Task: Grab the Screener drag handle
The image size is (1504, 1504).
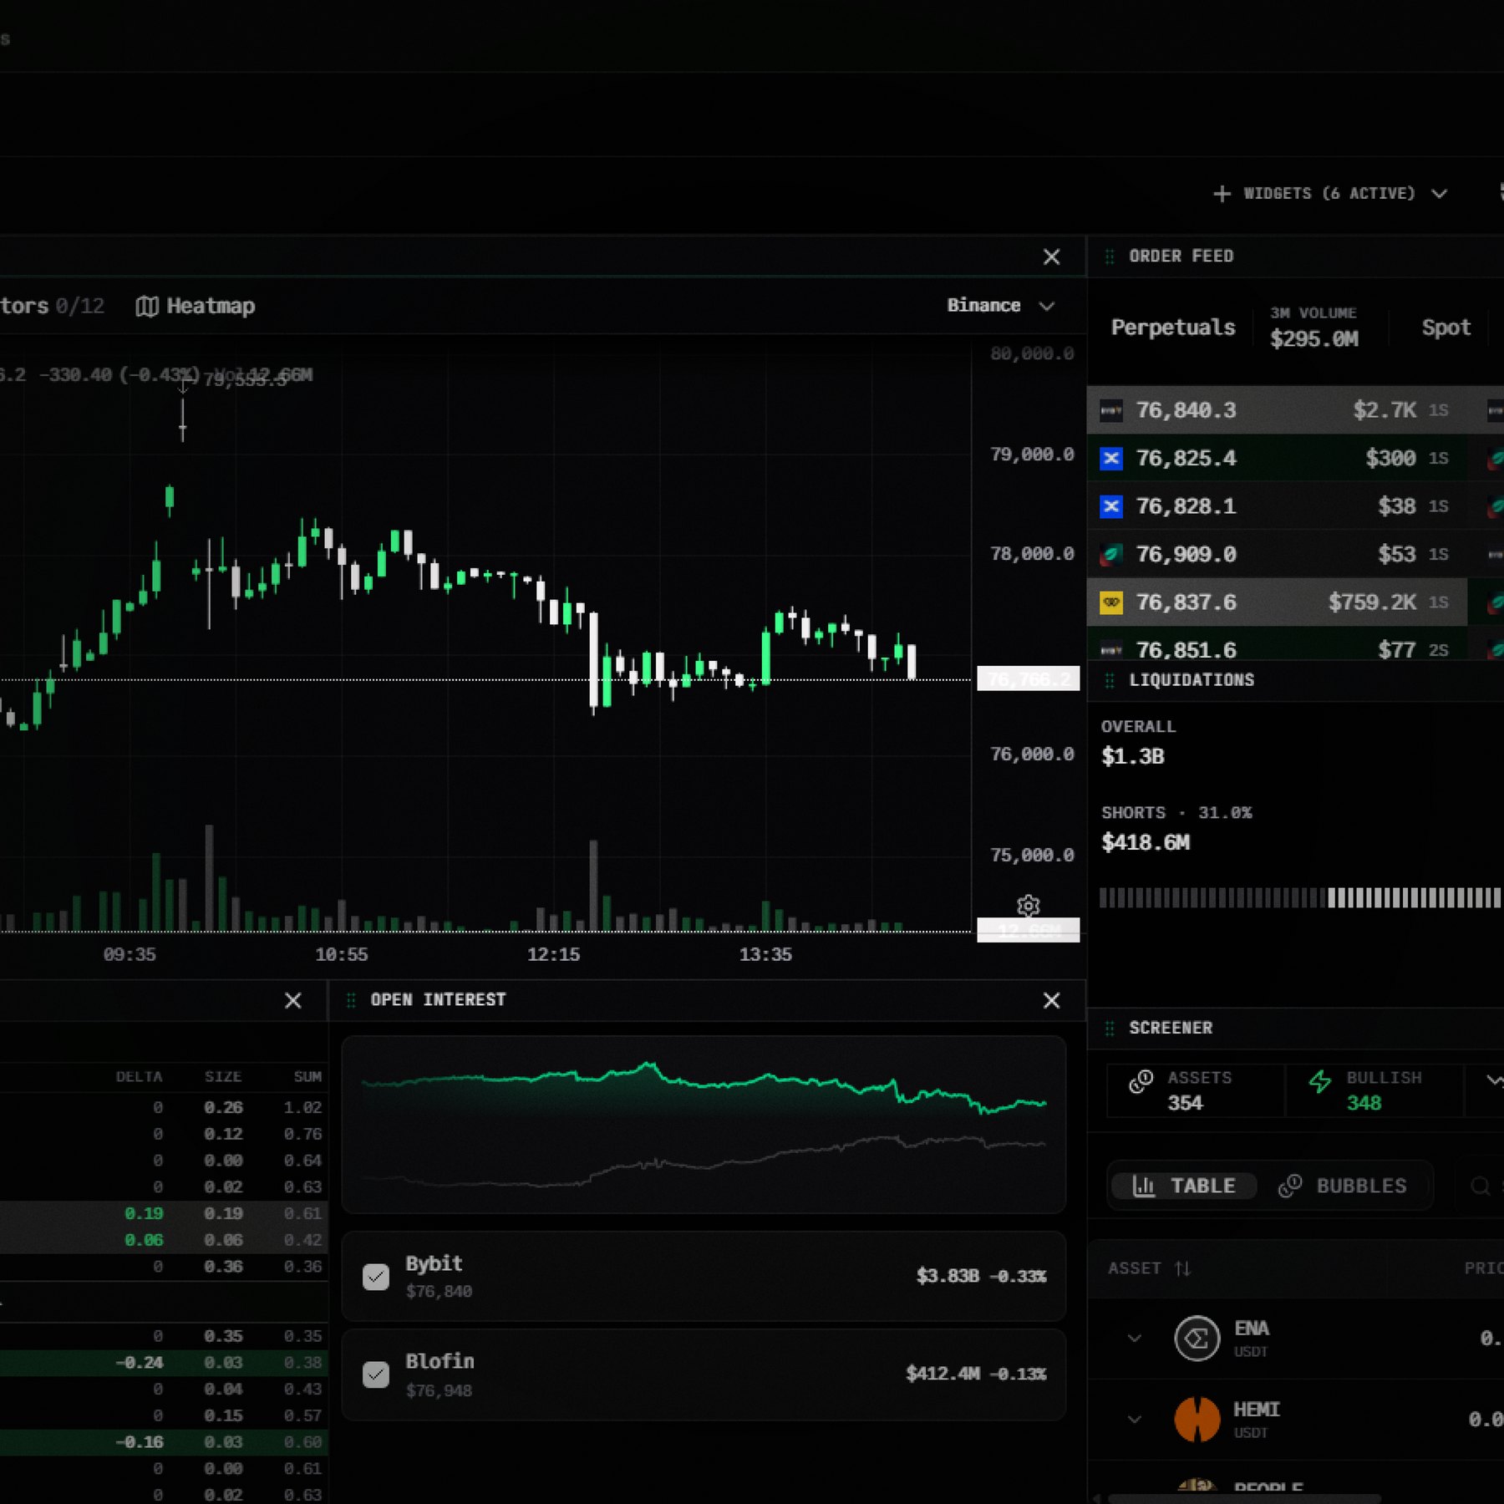Action: coord(1110,1029)
